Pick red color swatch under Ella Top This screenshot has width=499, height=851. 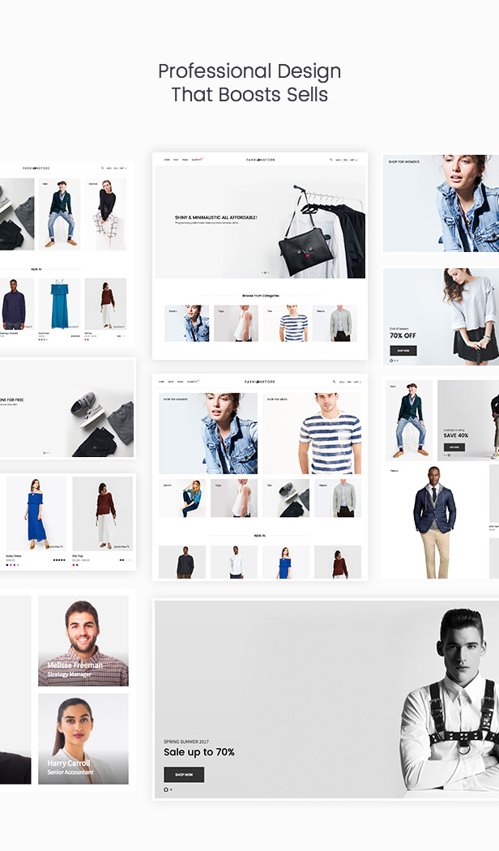pos(74,565)
